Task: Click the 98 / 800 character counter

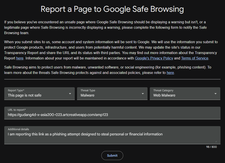Action: (211, 147)
